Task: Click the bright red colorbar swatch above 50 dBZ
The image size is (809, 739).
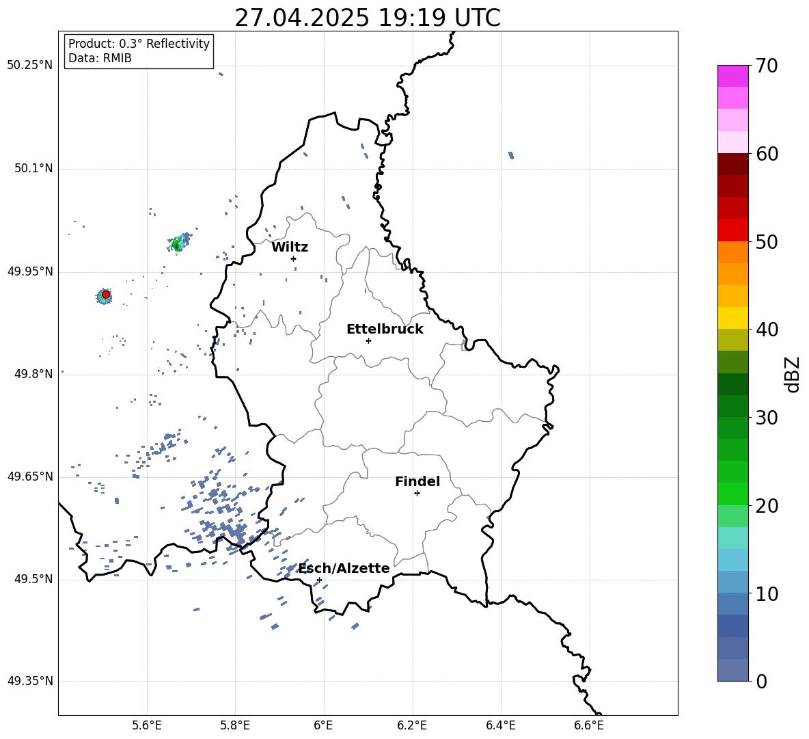Action: pos(732,230)
